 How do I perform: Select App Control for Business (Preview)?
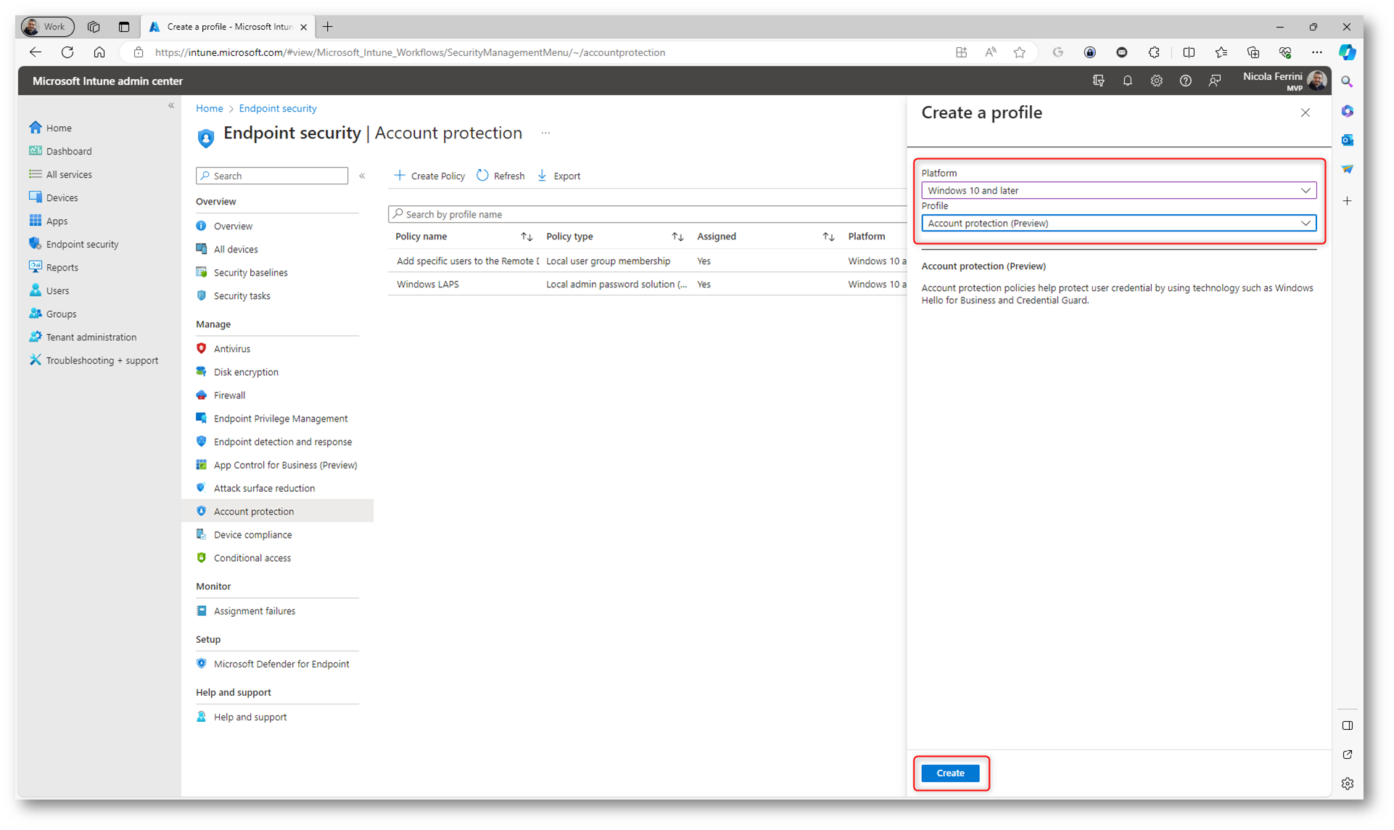(x=277, y=464)
